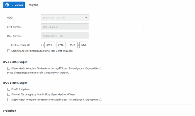195x116 pixels.
Task: Click the IPv4-Adresse field with 192.168.2.145
Action: [65, 27]
